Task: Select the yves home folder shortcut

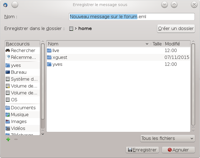Action: [16, 66]
